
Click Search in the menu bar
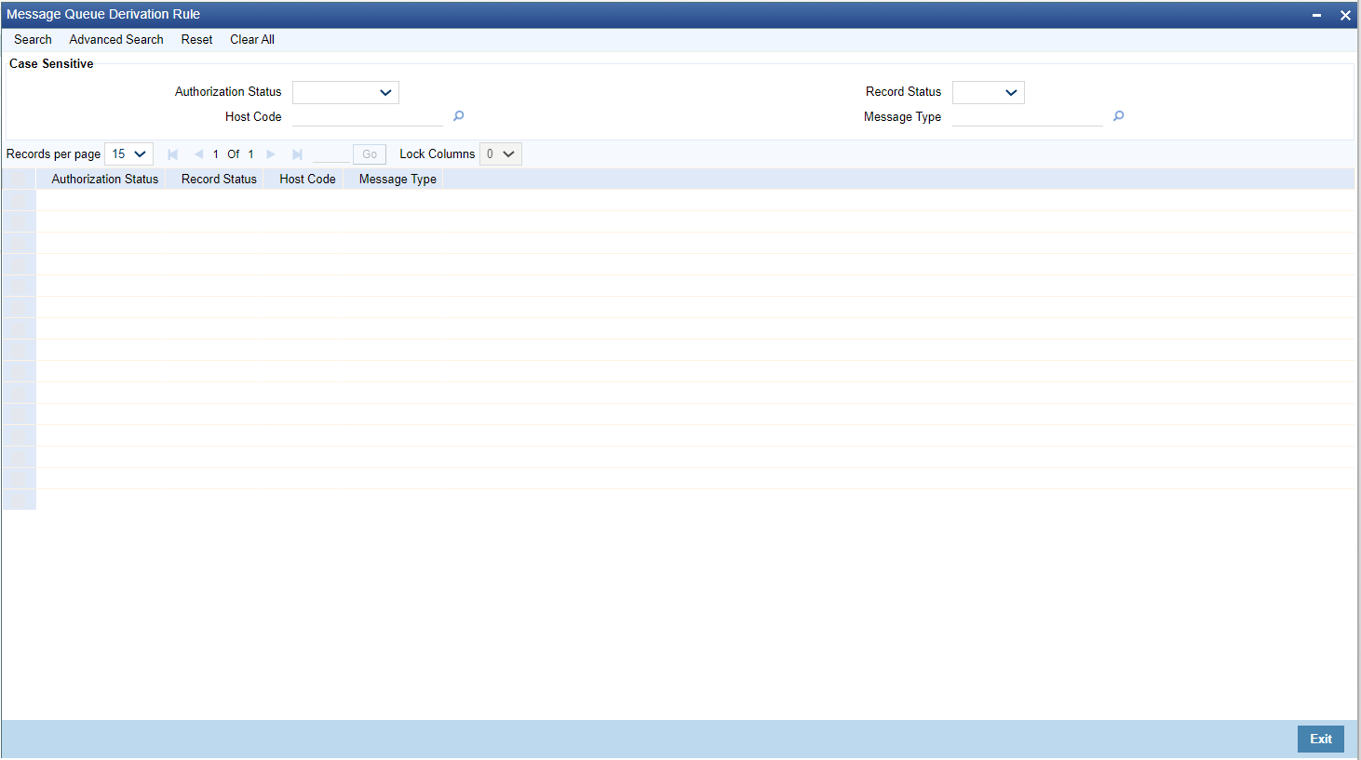pos(33,39)
